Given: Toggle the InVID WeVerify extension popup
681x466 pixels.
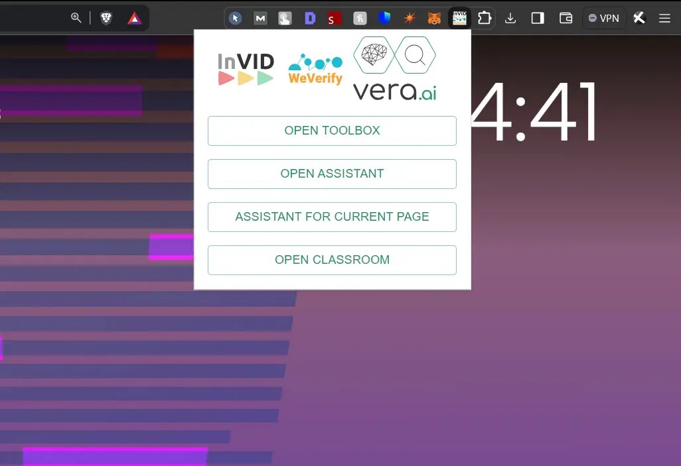Looking at the screenshot, I should [x=459, y=18].
